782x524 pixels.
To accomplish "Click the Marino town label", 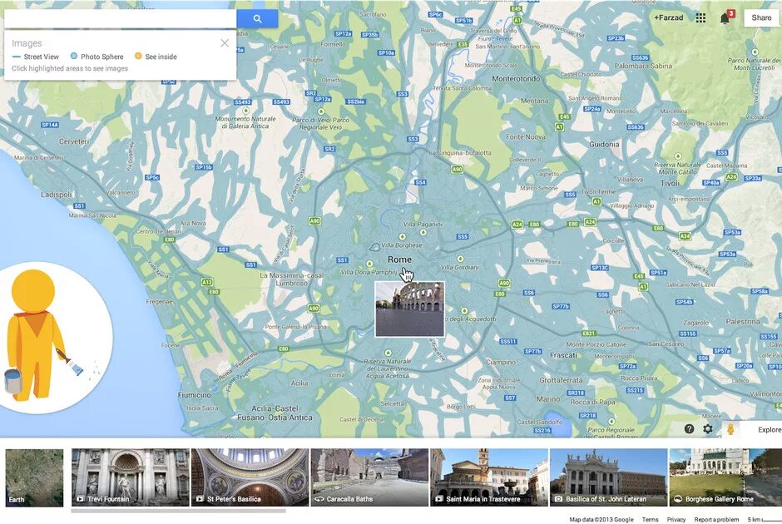I will 548,399.
